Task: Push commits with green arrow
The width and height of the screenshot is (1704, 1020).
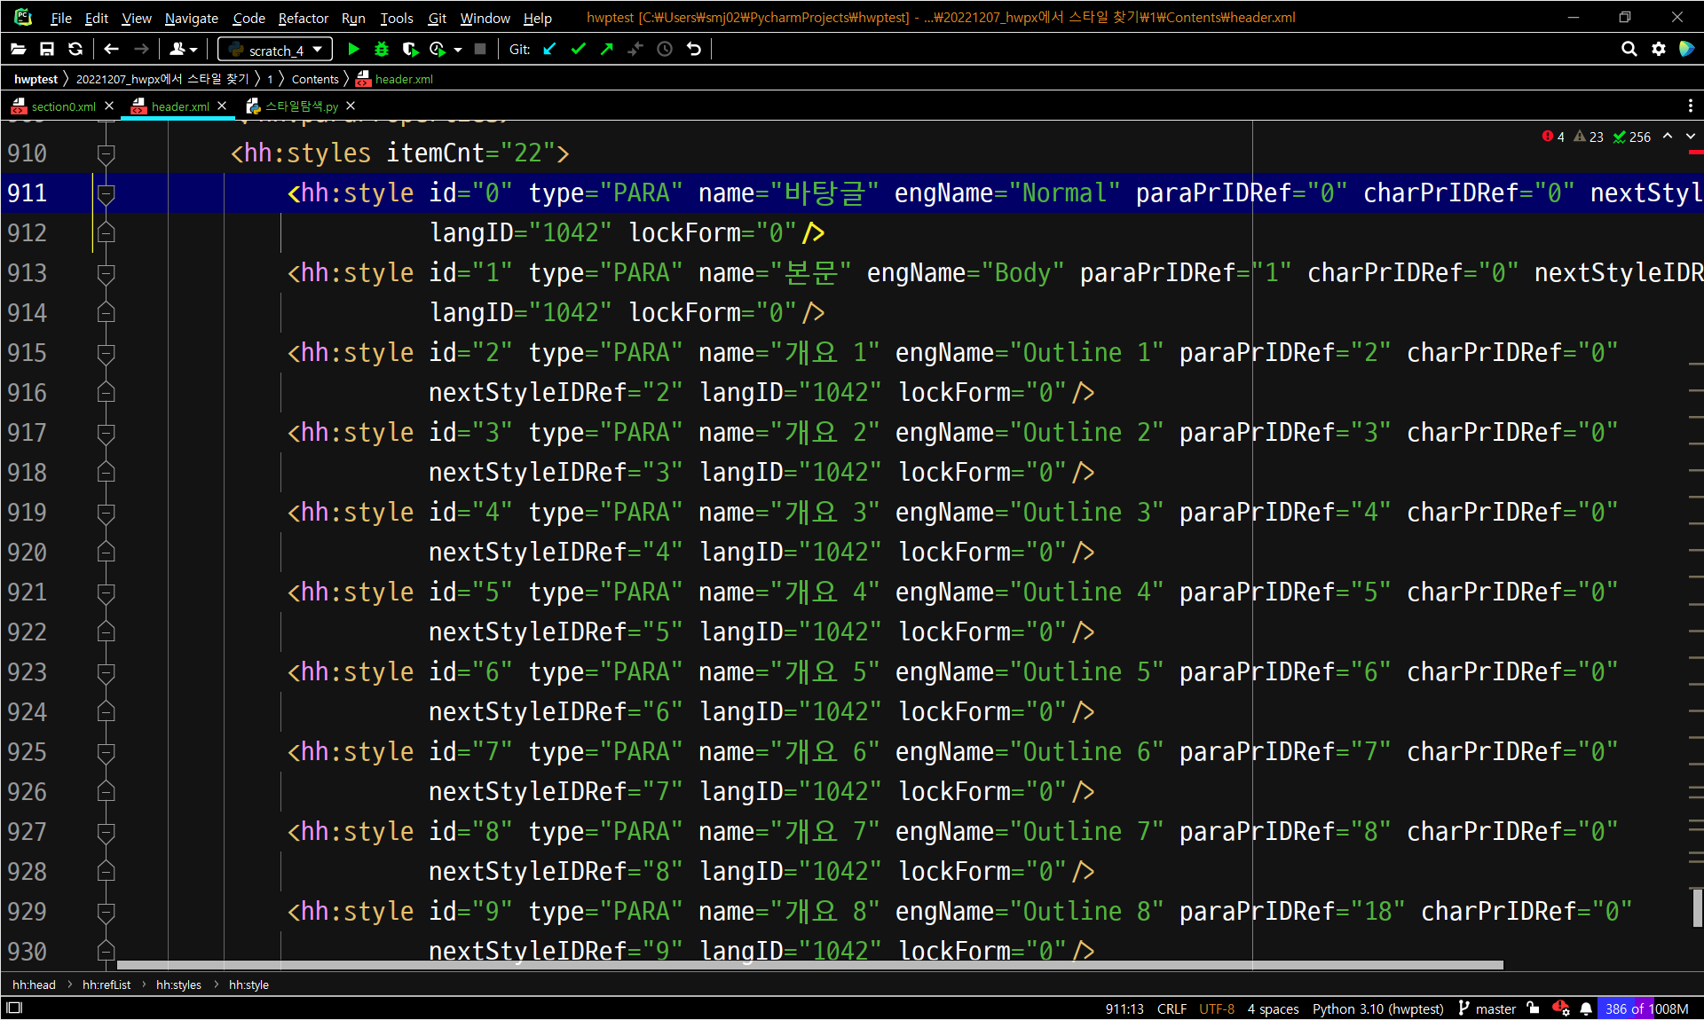Action: pos(607,50)
